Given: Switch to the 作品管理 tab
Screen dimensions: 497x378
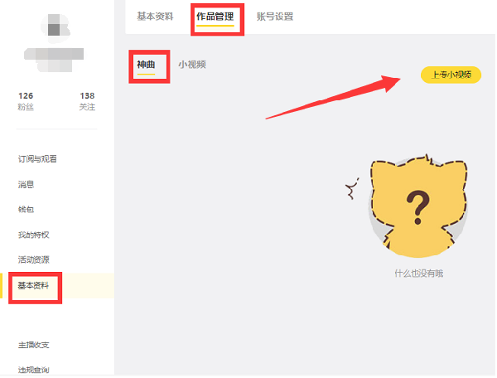Looking at the screenshot, I should pyautogui.click(x=215, y=17).
